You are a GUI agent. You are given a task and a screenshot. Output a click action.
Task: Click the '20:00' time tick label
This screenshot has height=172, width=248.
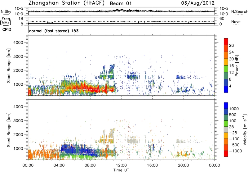pos(184,165)
